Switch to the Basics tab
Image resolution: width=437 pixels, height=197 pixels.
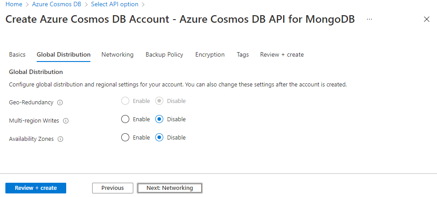click(x=17, y=54)
